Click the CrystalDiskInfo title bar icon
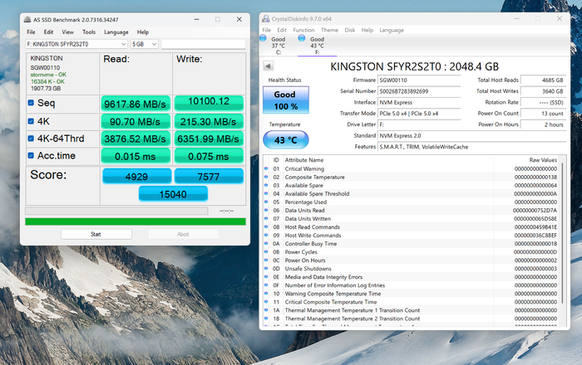582x365 pixels. click(x=265, y=18)
